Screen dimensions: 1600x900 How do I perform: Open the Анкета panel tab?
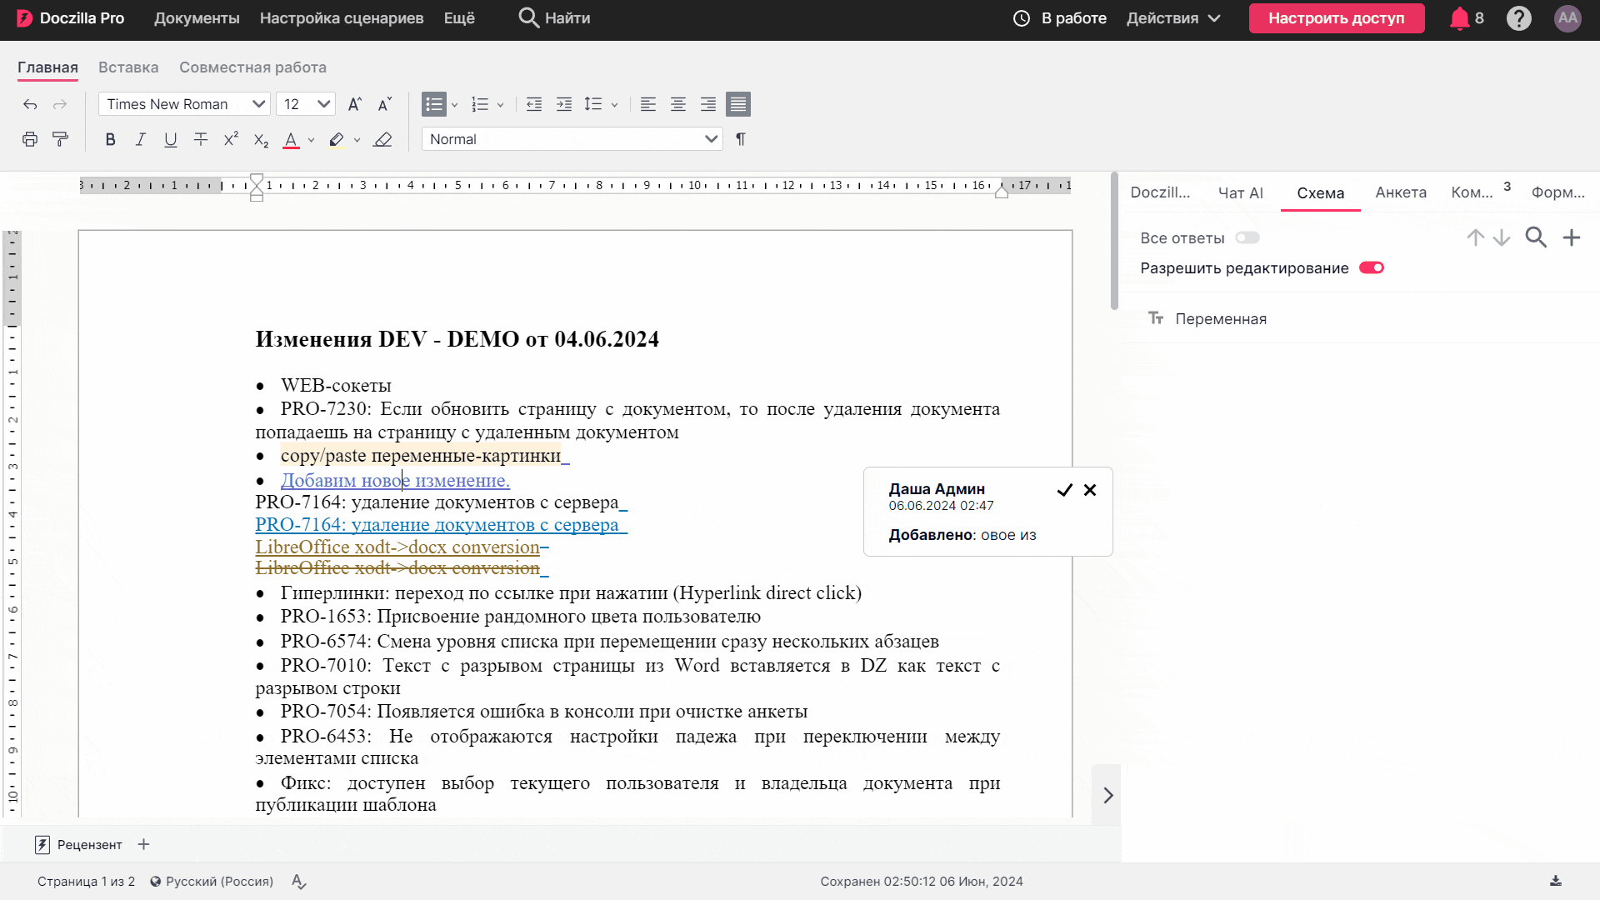click(x=1401, y=192)
